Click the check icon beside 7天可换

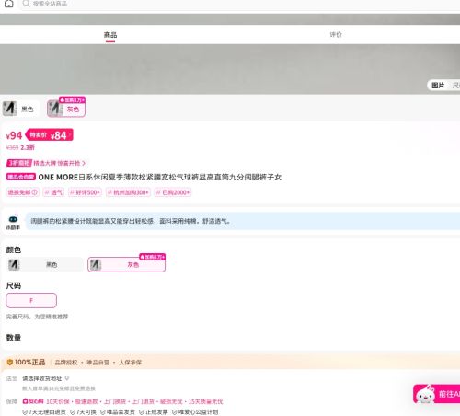pos(73,412)
